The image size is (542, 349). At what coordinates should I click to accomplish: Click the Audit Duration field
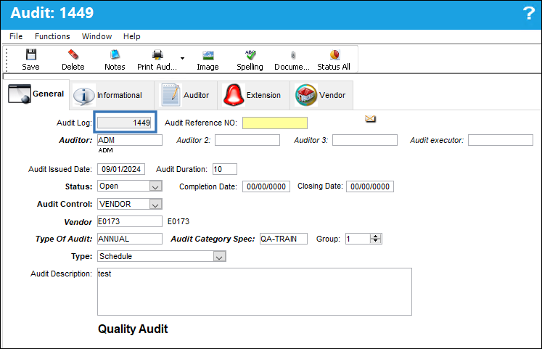pos(225,169)
